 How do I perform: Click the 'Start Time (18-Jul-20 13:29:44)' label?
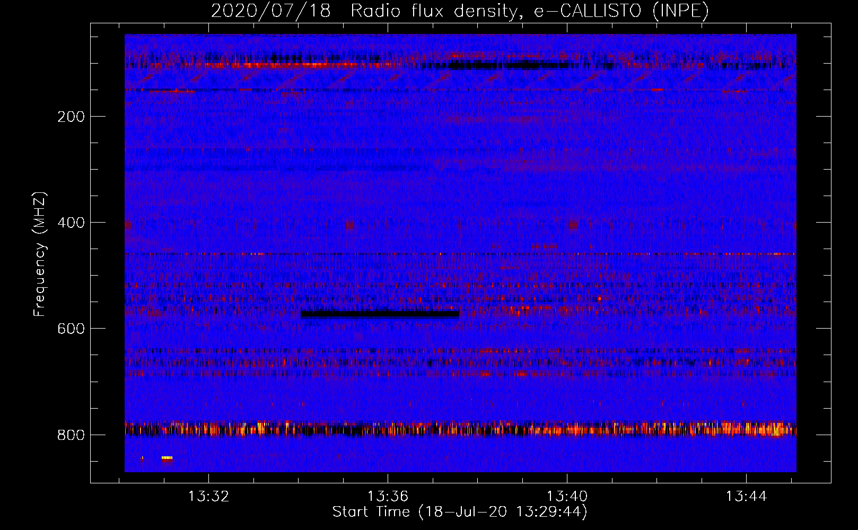(460, 512)
